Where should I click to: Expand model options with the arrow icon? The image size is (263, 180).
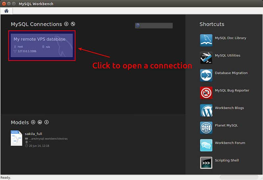coord(47,122)
